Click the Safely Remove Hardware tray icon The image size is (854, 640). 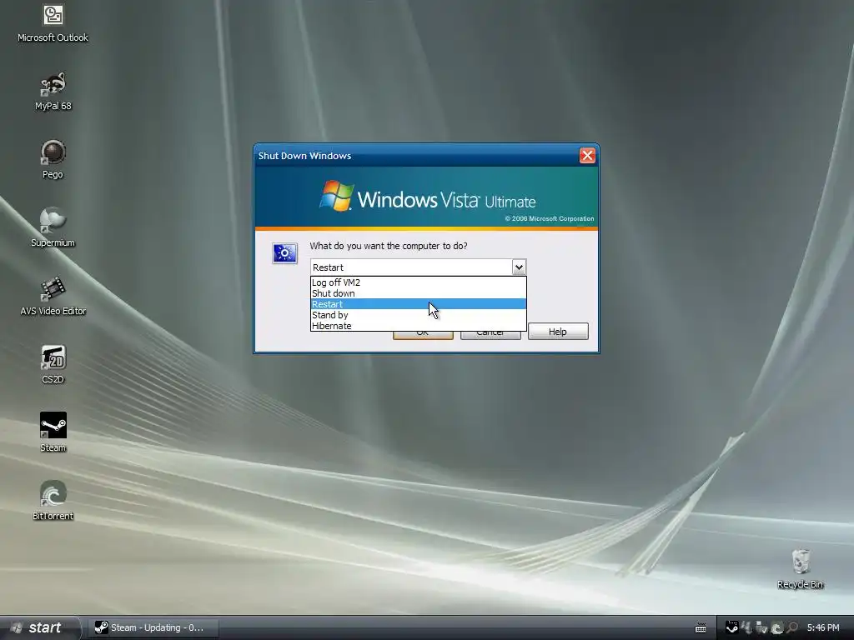coord(761,627)
